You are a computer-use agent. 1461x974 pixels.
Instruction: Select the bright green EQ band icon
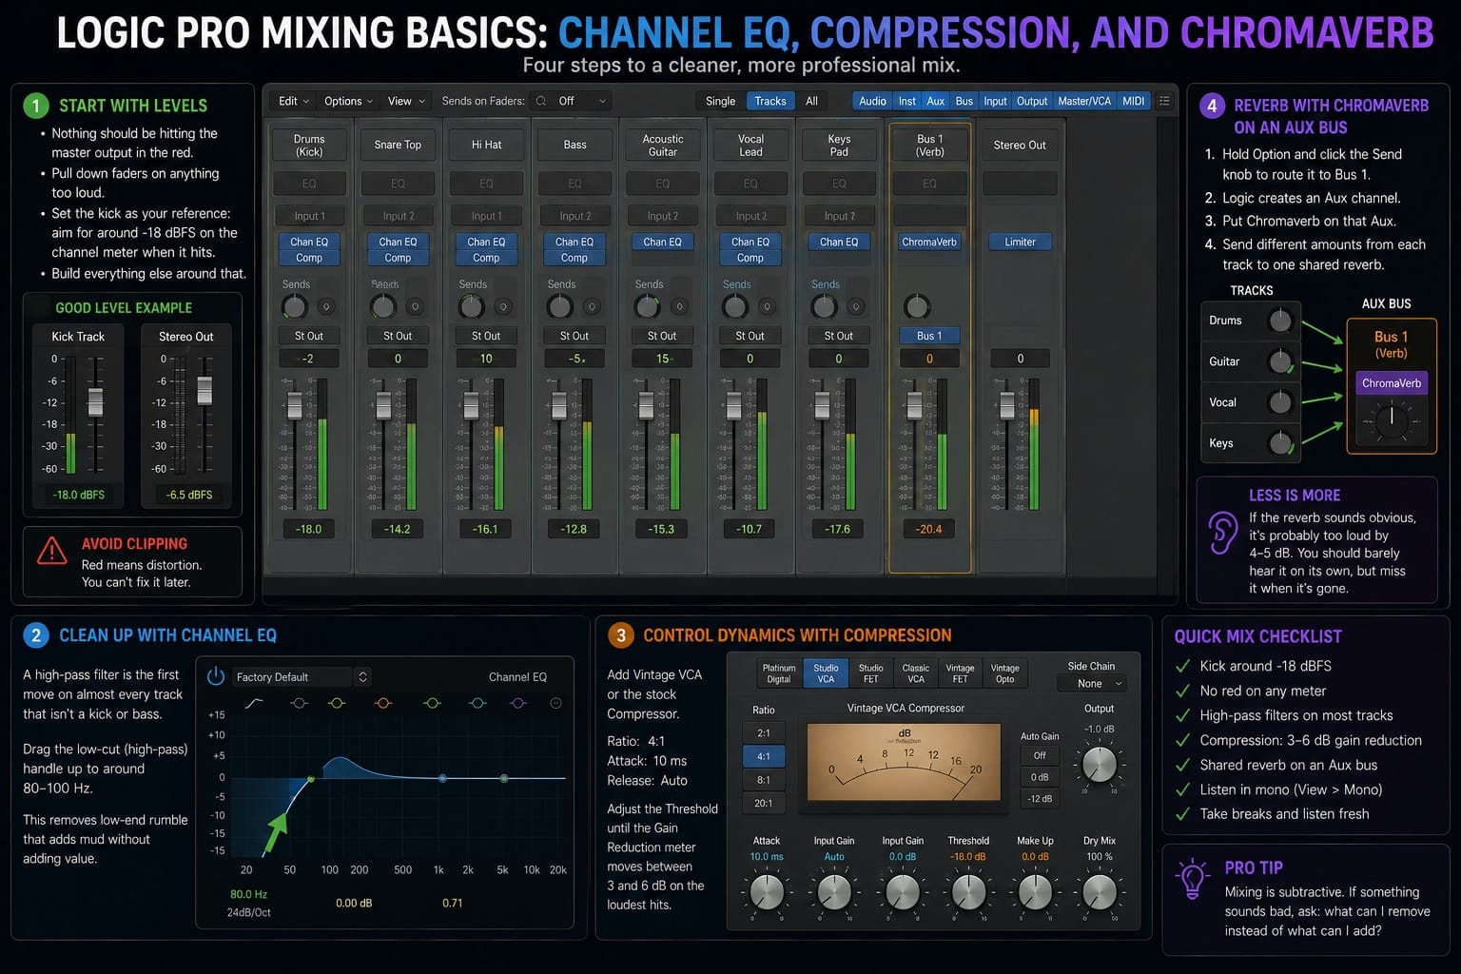[432, 703]
